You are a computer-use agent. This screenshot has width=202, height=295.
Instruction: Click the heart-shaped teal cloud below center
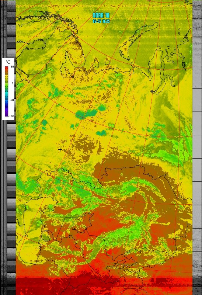pyautogui.click(x=101, y=133)
